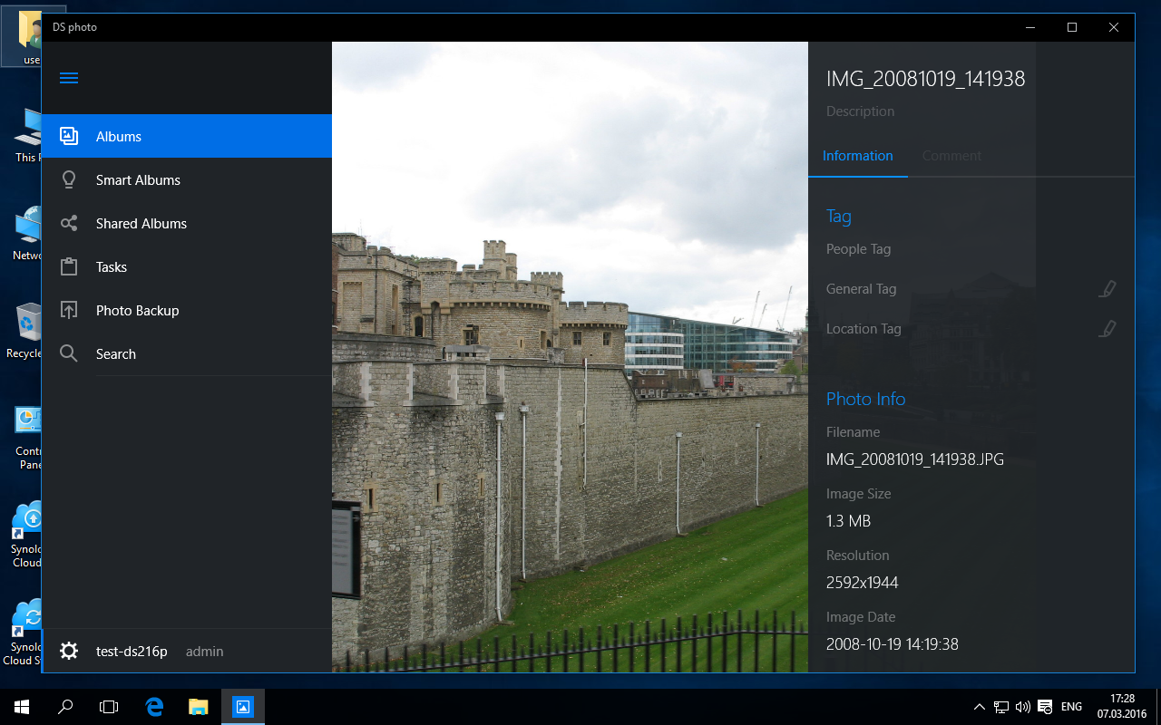
Task: Open the taskbar clock and calendar
Action: (x=1122, y=707)
